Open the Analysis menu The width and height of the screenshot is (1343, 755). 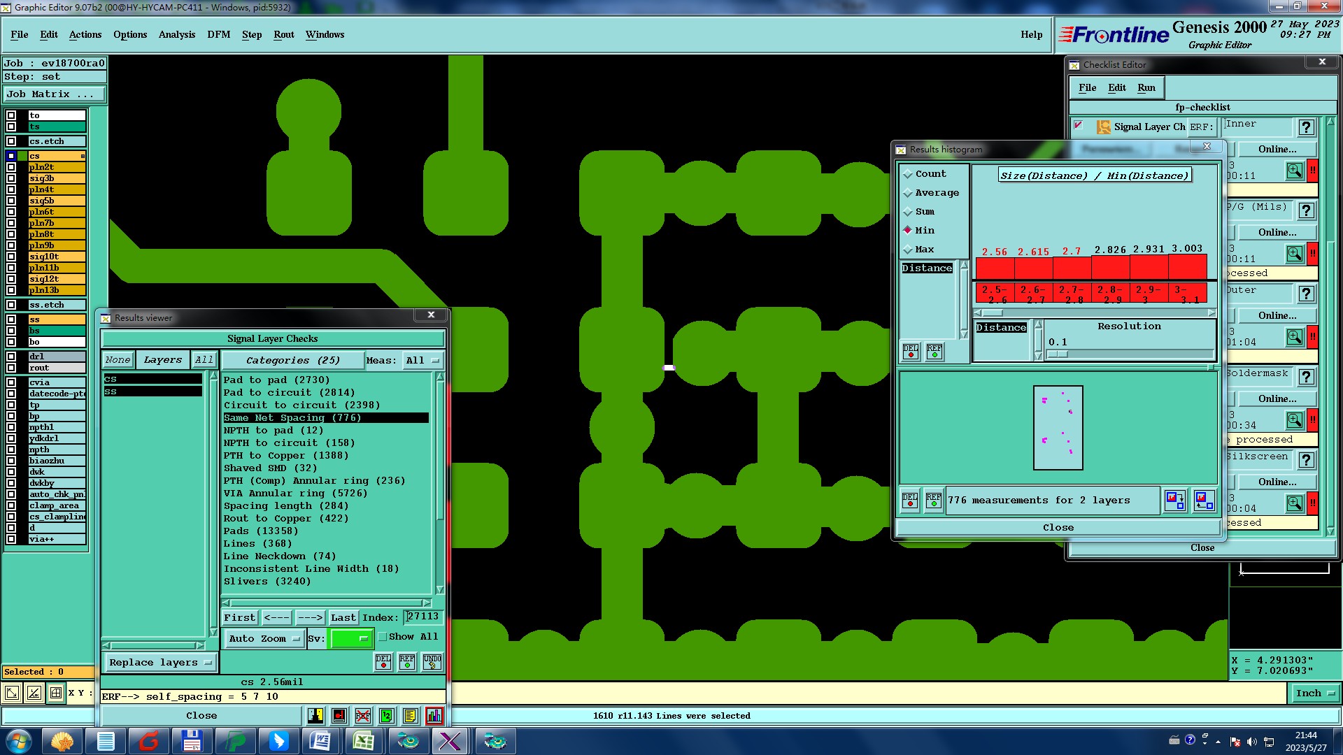(x=176, y=34)
